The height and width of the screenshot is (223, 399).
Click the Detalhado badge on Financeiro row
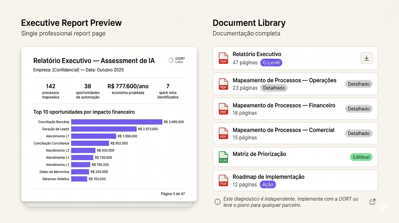click(x=359, y=109)
